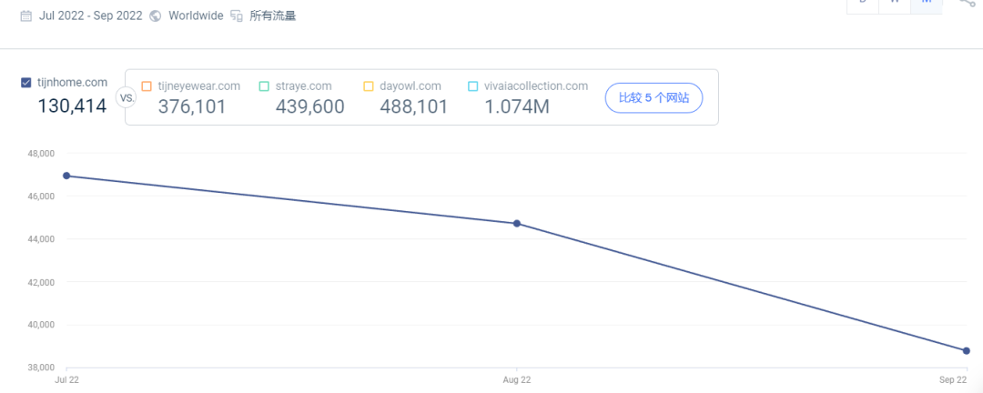Expand the 所有流量 traffic type filter
This screenshot has height=393, width=983.
[x=273, y=15]
